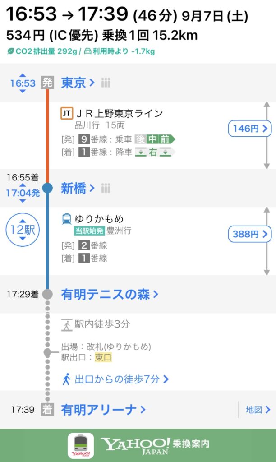Tap the JT line badge icon
Screen dimensions: 276x462
66,114
